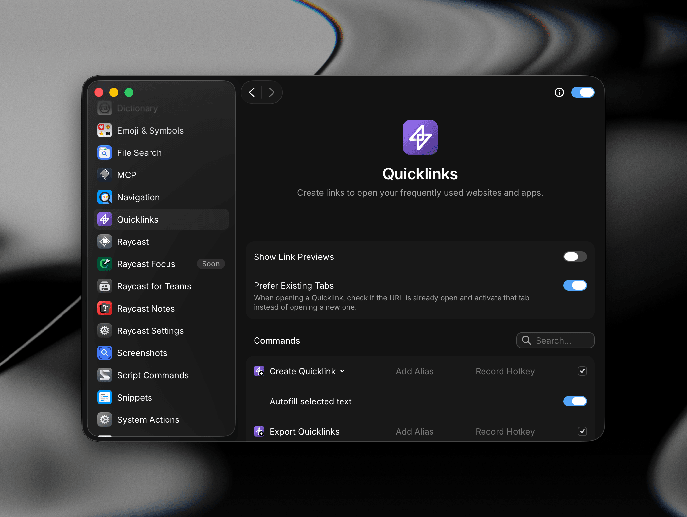
Task: Click the Prefer Existing Tabs label
Action: point(294,286)
